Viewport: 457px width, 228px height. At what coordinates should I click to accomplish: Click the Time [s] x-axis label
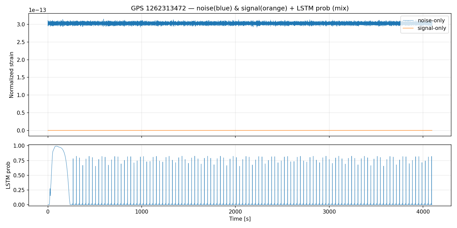pos(240,219)
